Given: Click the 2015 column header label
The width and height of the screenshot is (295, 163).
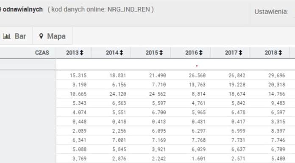Looking at the screenshot, I should point(152,52).
